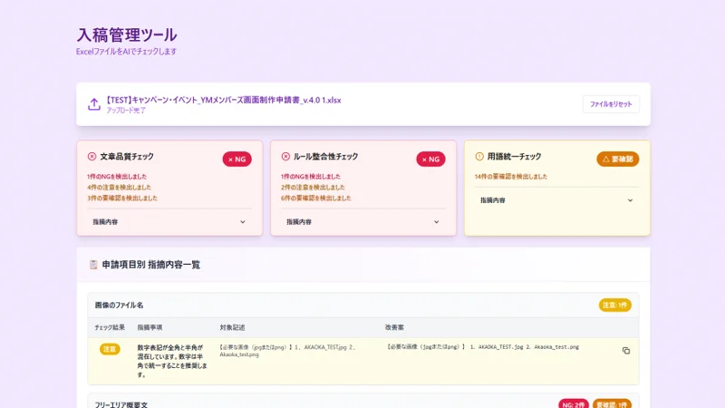
Task: Click 2件の注意を検出しました text
Action: coord(313,187)
